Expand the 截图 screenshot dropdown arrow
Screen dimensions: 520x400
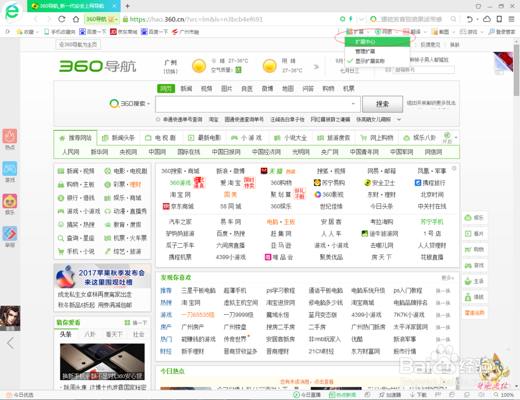click(x=453, y=32)
